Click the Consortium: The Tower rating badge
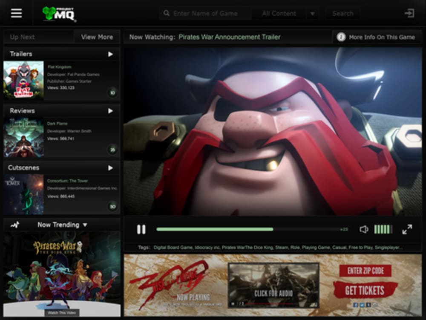Screen dimensions: 426x320 tap(112, 207)
